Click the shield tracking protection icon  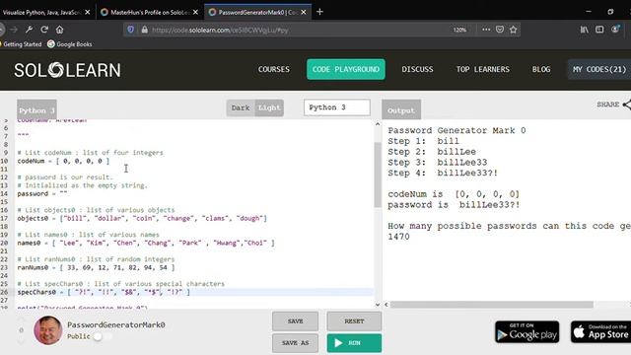(130, 30)
